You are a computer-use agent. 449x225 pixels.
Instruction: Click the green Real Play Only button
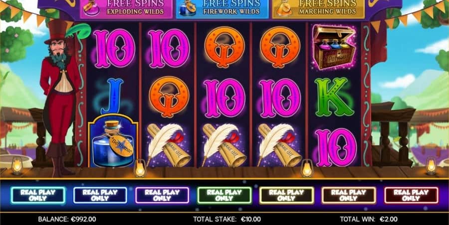(x=224, y=195)
